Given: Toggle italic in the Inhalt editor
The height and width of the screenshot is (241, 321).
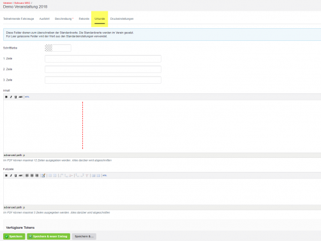Looking at the screenshot, I should [11, 97].
